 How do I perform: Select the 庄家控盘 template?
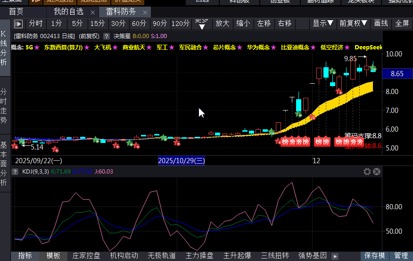click(86, 256)
